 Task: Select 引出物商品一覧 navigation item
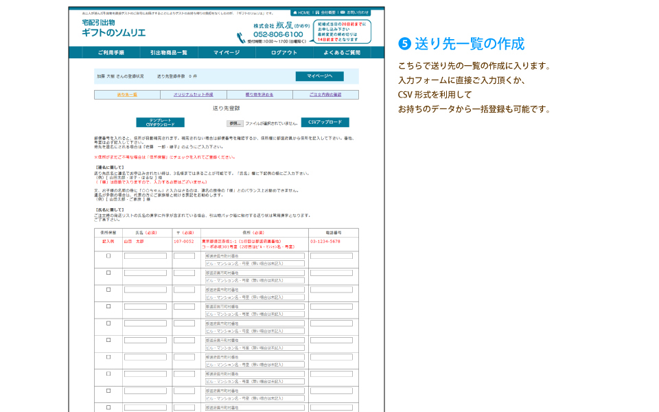[x=168, y=52]
